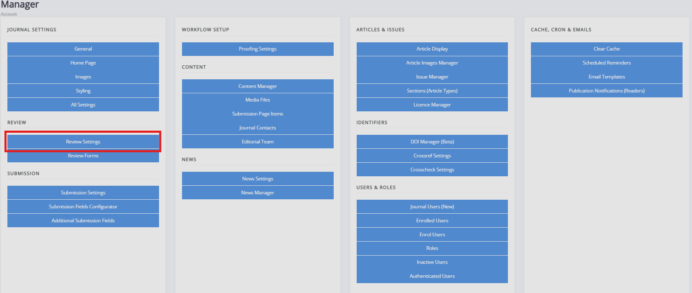The image size is (692, 293).
Task: Open Home Page settings
Action: pos(83,63)
